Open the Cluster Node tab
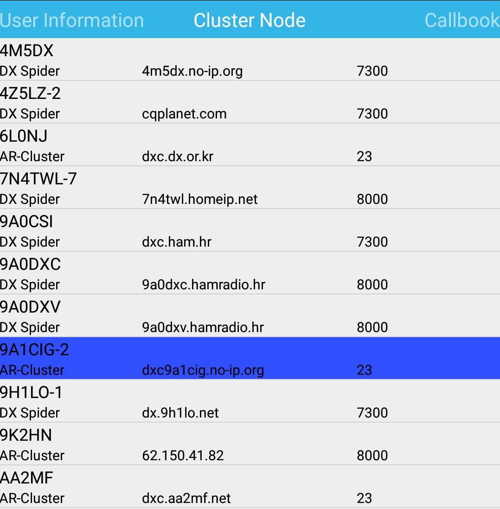Viewport: 500px width, 509px height. 250,20
